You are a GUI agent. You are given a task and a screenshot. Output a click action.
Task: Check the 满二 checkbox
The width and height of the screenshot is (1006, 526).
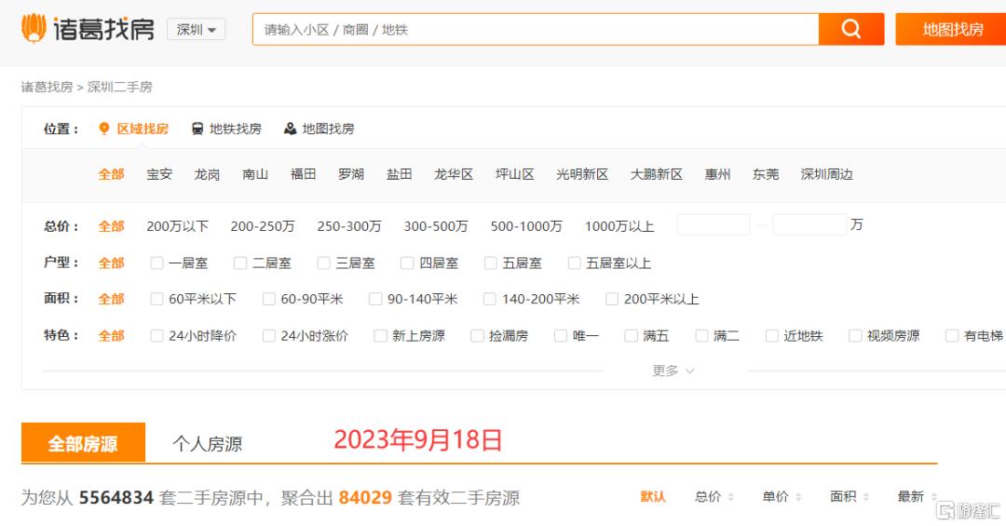[702, 335]
